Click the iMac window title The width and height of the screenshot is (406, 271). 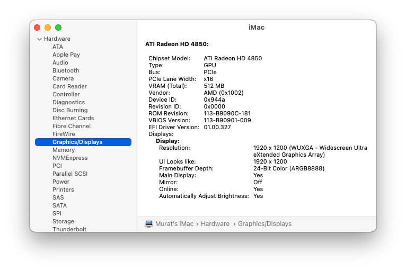(x=257, y=28)
